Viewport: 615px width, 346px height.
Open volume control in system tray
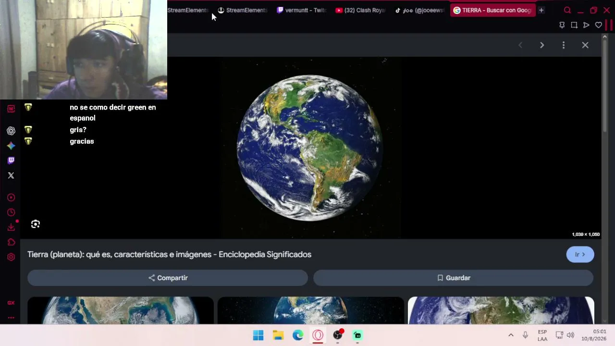pyautogui.click(x=570, y=335)
